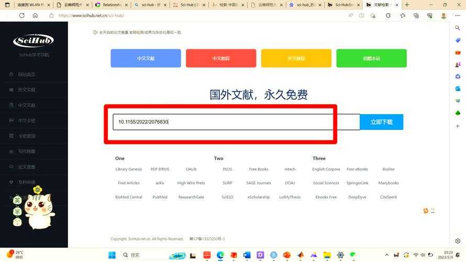
Task: Open the LolMyThesis link
Action: click(x=290, y=197)
